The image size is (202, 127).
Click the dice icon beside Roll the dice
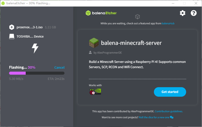click(x=172, y=117)
